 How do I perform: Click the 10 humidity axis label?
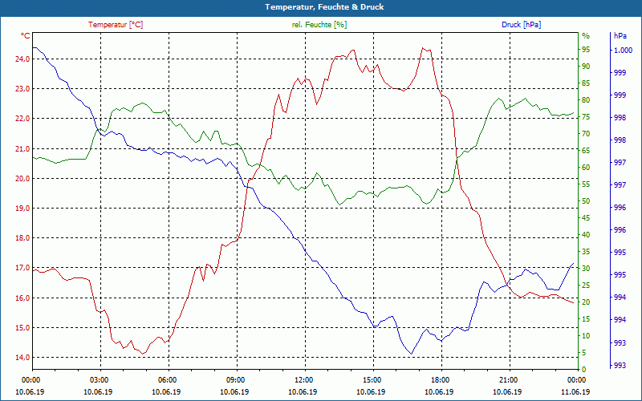click(586, 336)
